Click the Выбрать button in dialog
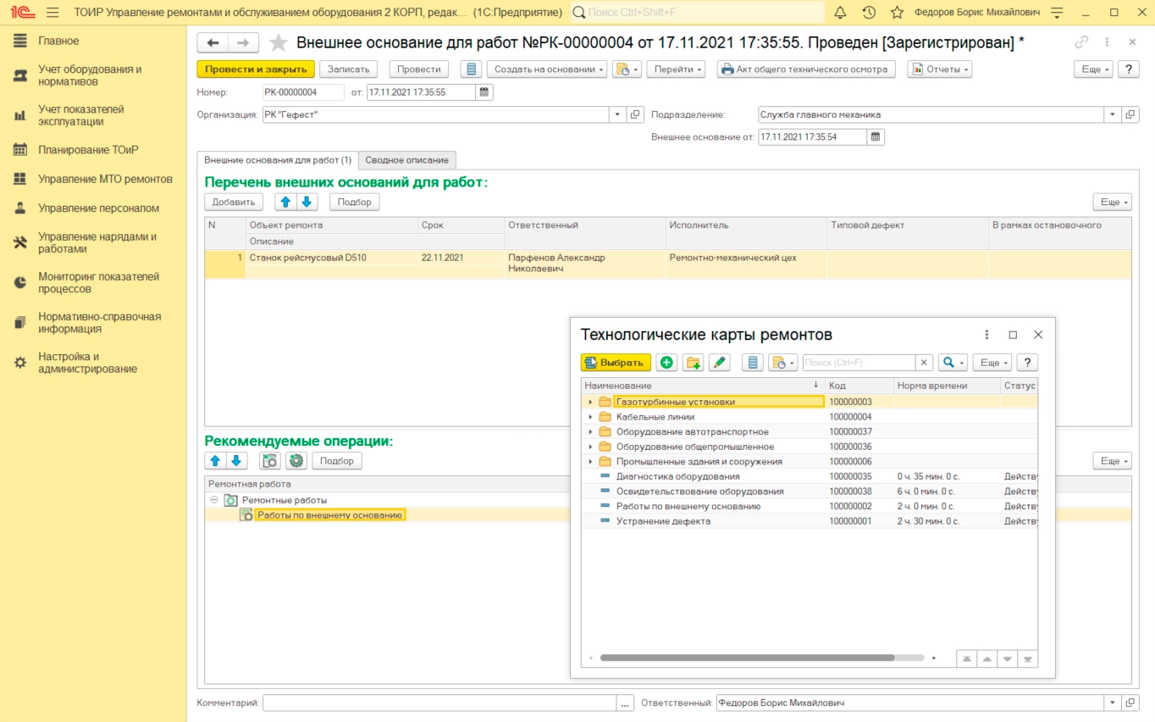The height and width of the screenshot is (722, 1155). [x=616, y=363]
